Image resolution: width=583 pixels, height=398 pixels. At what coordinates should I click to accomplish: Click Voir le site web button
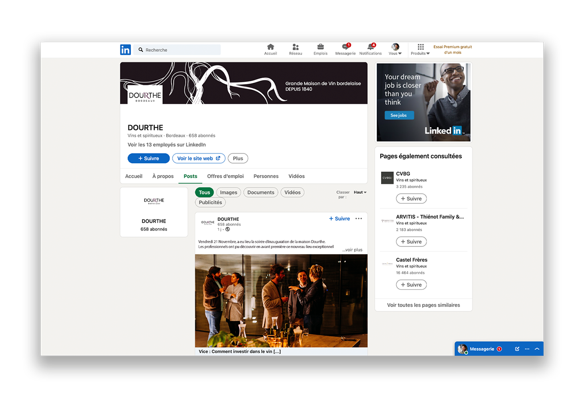(x=199, y=158)
